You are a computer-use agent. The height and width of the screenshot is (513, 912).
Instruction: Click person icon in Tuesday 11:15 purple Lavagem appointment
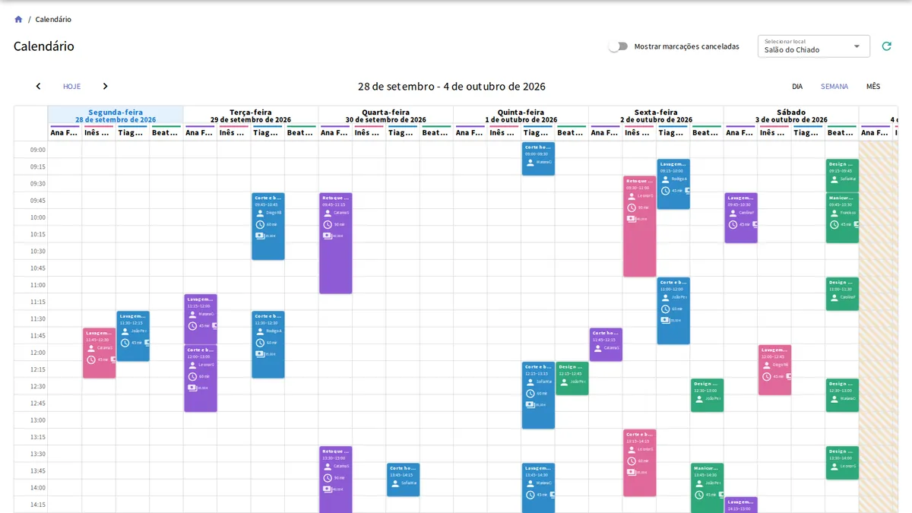pyautogui.click(x=192, y=314)
